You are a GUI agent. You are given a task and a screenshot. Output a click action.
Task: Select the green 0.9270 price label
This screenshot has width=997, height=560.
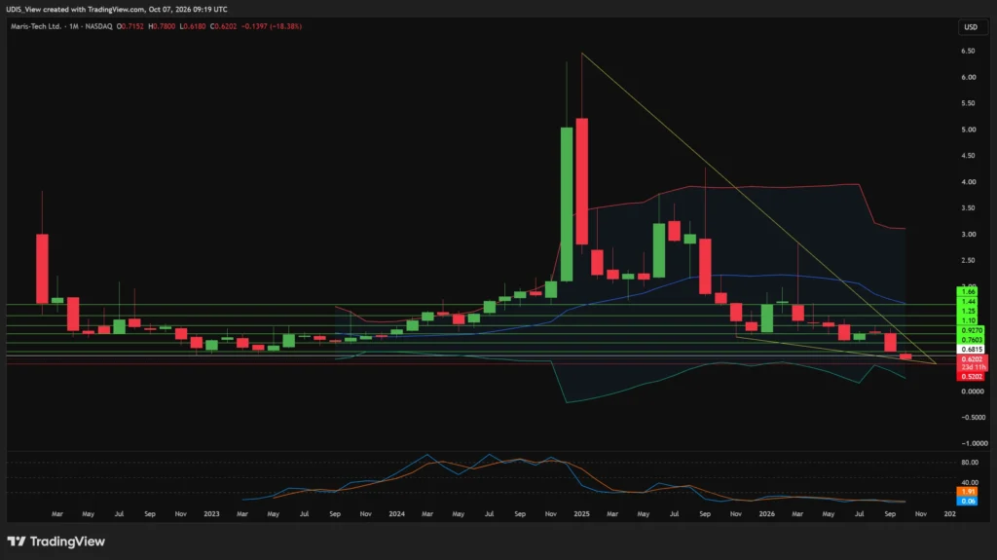click(x=971, y=331)
